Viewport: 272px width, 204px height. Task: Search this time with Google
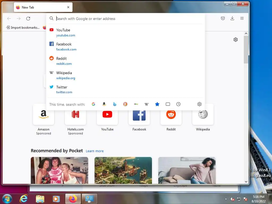click(93, 104)
